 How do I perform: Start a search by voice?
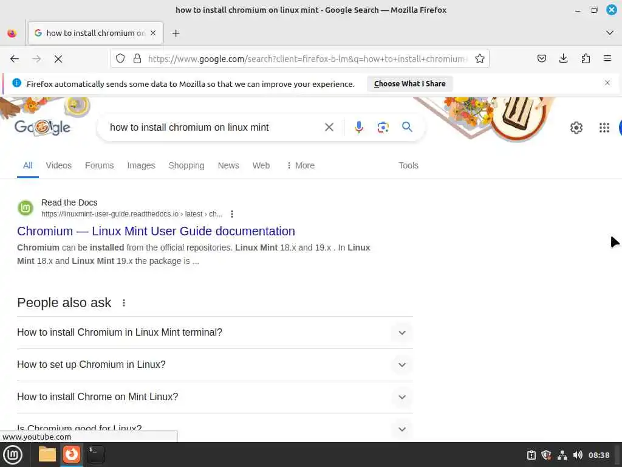tap(359, 128)
